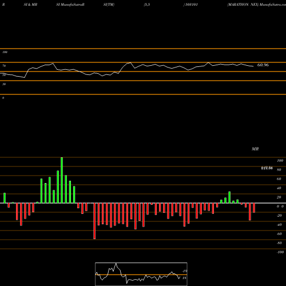Click the RSI axis label 30
This screenshot has width=286, height=286.
point(4,84)
